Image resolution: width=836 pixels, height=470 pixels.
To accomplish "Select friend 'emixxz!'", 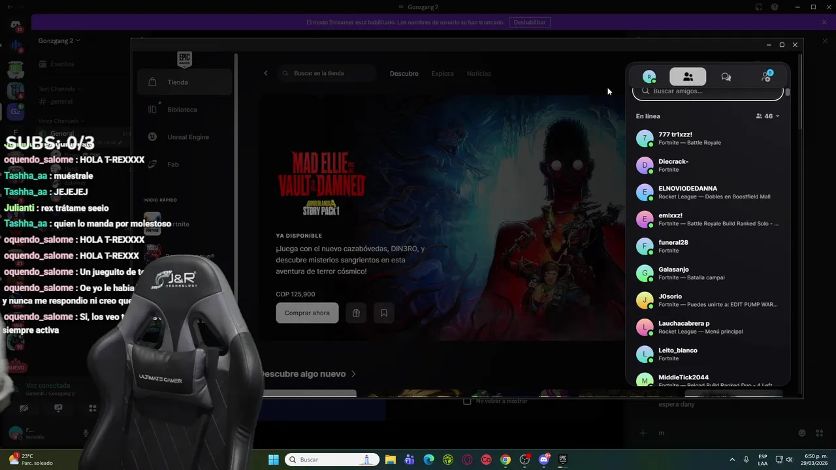I will pyautogui.click(x=708, y=219).
